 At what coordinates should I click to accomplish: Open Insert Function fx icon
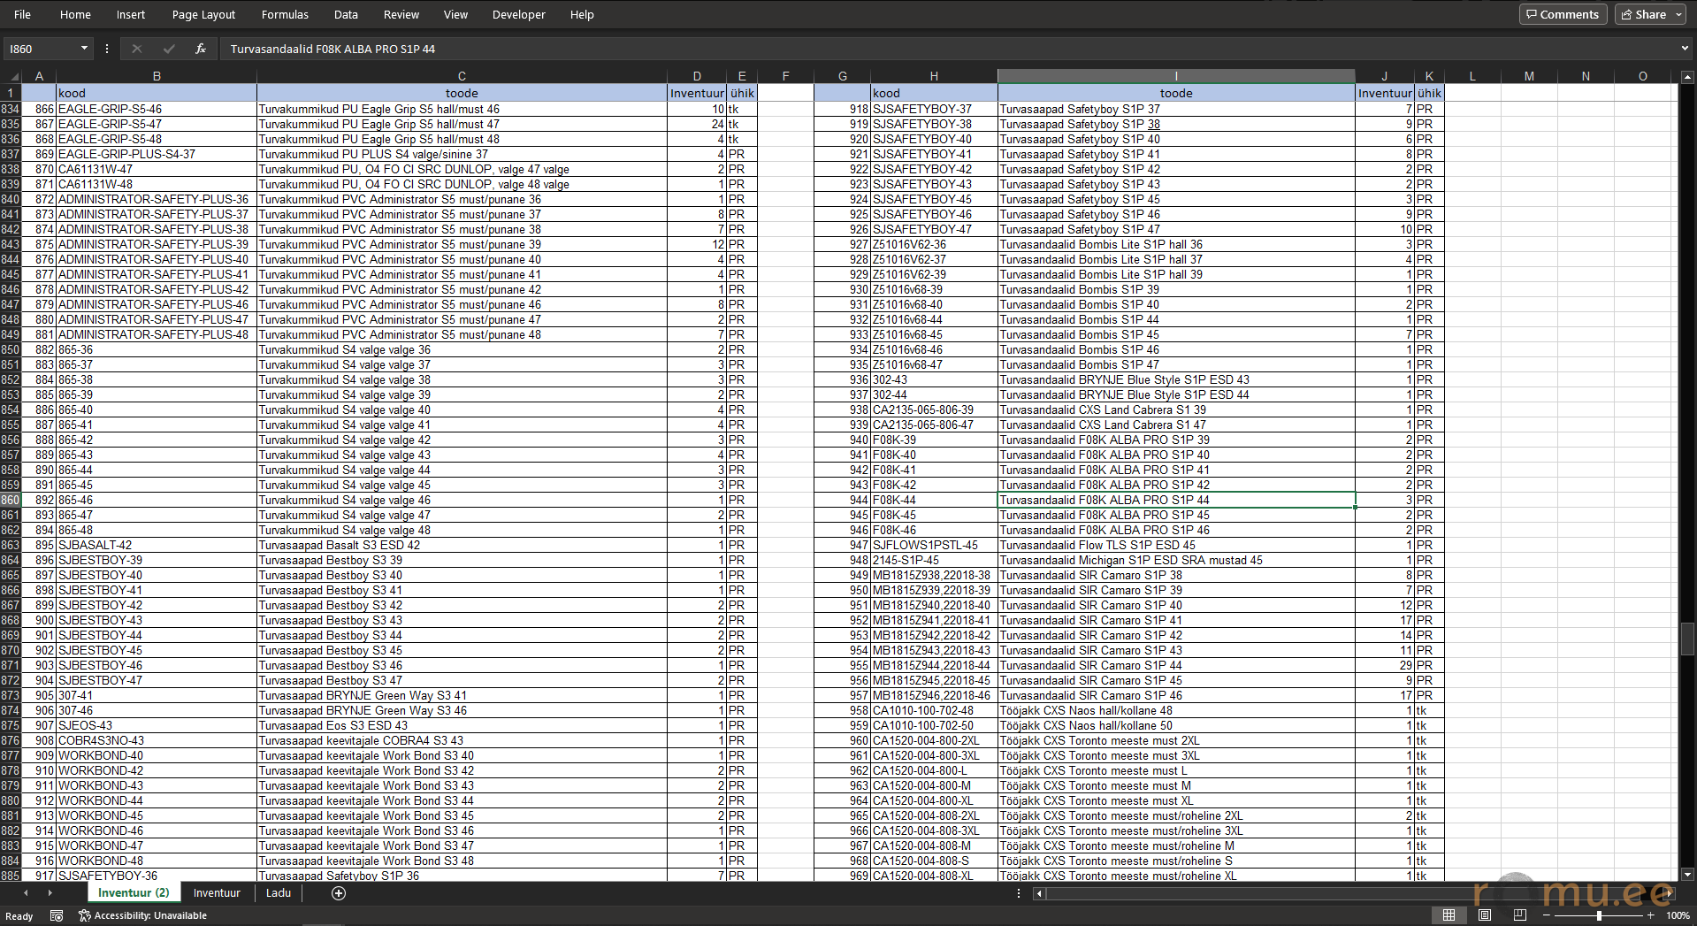(x=201, y=49)
